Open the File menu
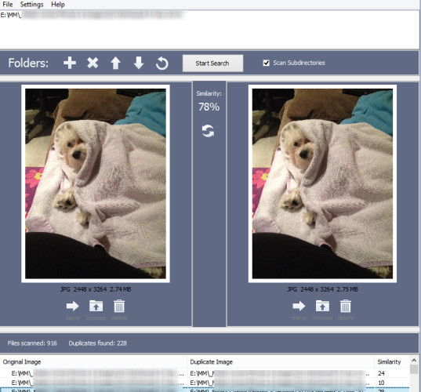 (8, 4)
